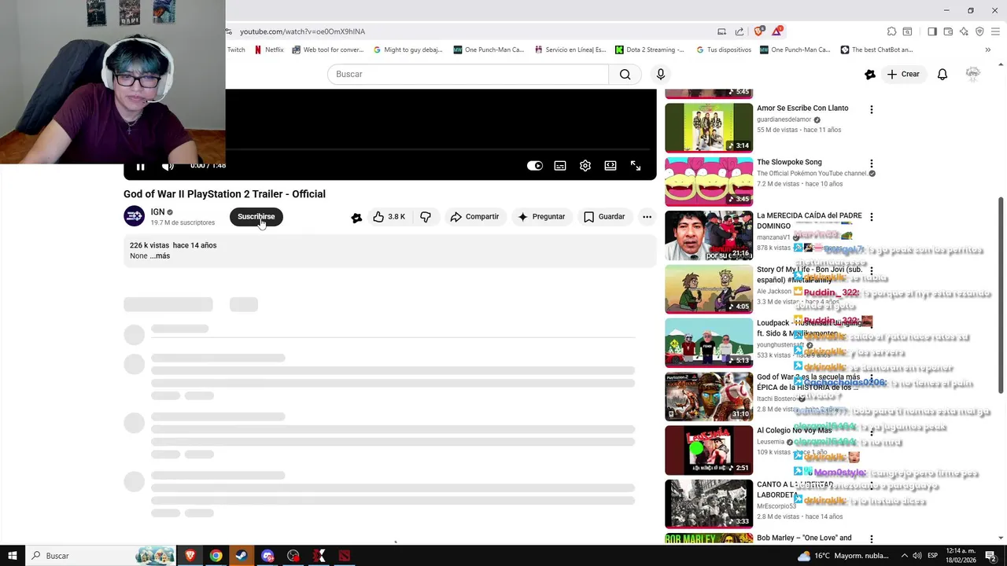Click the YouTube search magnifier button
This screenshot has width=1007, height=566.
[625, 74]
